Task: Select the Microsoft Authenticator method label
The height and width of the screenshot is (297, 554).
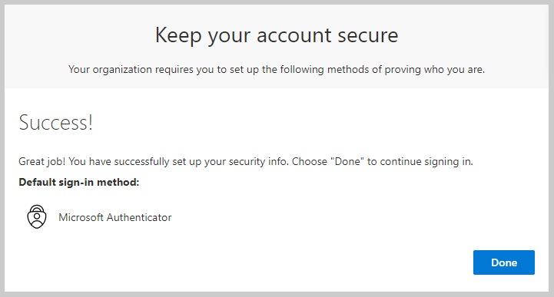Action: [114, 217]
